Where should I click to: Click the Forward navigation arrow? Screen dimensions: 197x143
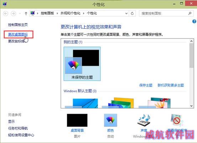pos(14,14)
